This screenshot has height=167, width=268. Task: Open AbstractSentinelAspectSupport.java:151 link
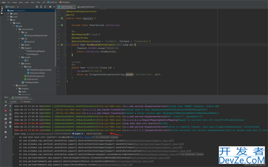point(148,141)
